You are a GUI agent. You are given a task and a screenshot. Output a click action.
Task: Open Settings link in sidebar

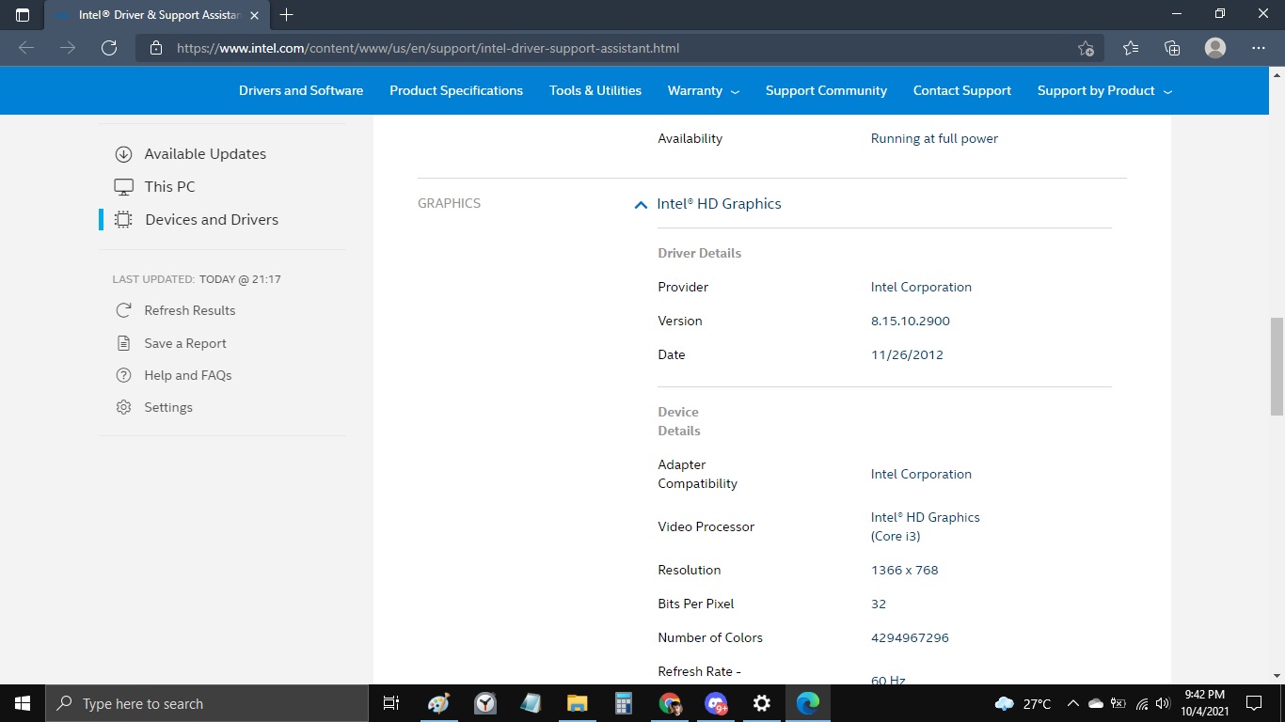click(x=168, y=407)
